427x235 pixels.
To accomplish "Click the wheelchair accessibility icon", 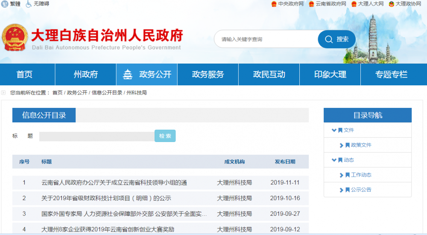I will 28,4.
